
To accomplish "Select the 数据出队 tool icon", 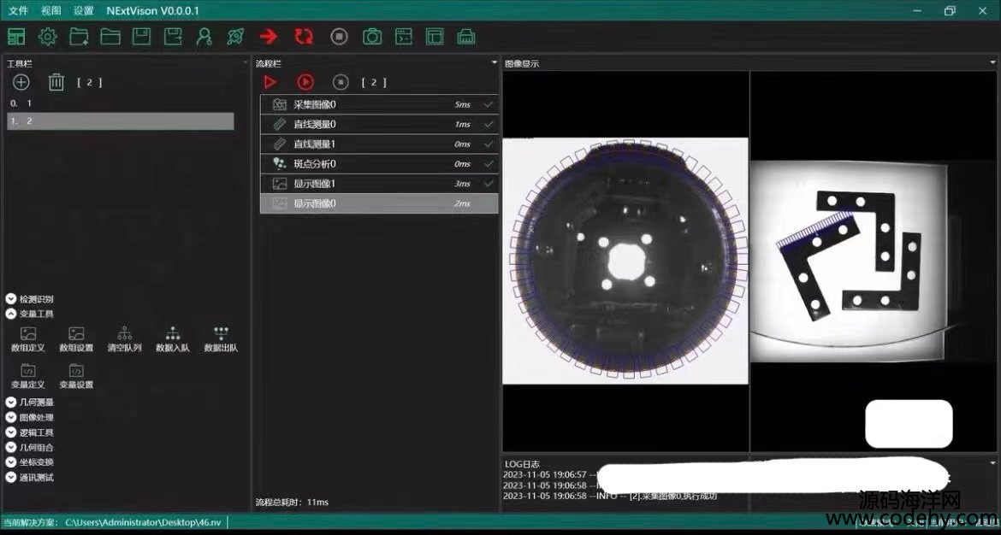I will [221, 340].
